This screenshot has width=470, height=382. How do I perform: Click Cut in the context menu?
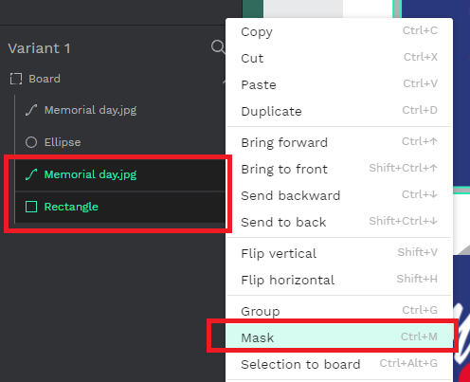tap(339, 58)
